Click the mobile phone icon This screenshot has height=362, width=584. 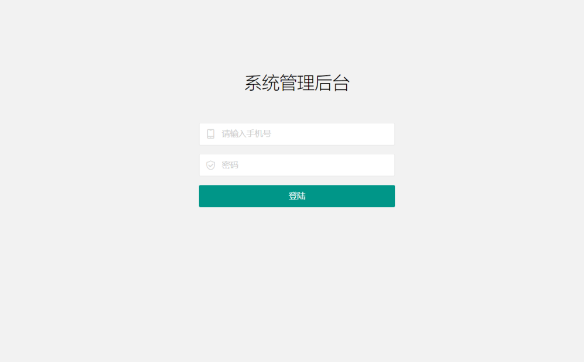click(x=210, y=134)
